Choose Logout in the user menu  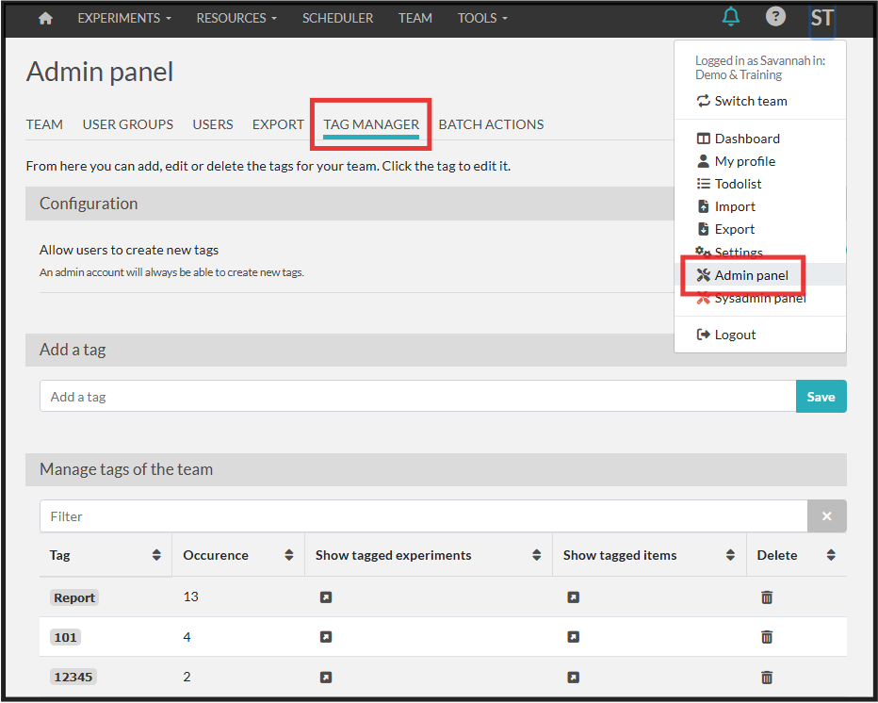point(735,335)
